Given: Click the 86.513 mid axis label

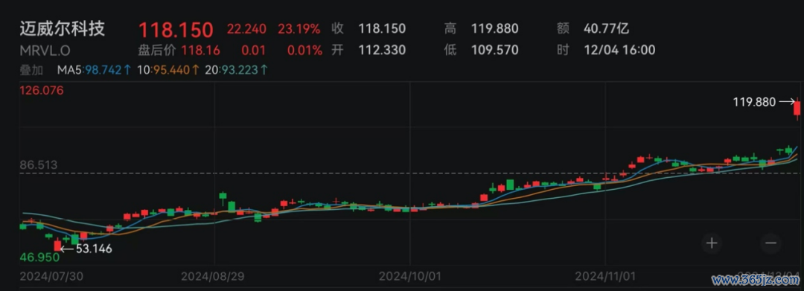Looking at the screenshot, I should [x=39, y=165].
